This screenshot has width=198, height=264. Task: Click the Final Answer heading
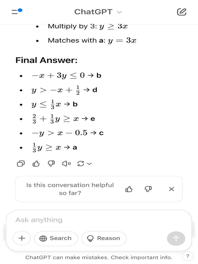(46, 60)
